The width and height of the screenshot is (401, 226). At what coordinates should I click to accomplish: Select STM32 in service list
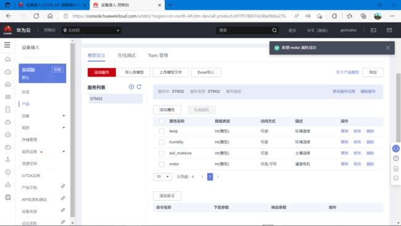115,99
